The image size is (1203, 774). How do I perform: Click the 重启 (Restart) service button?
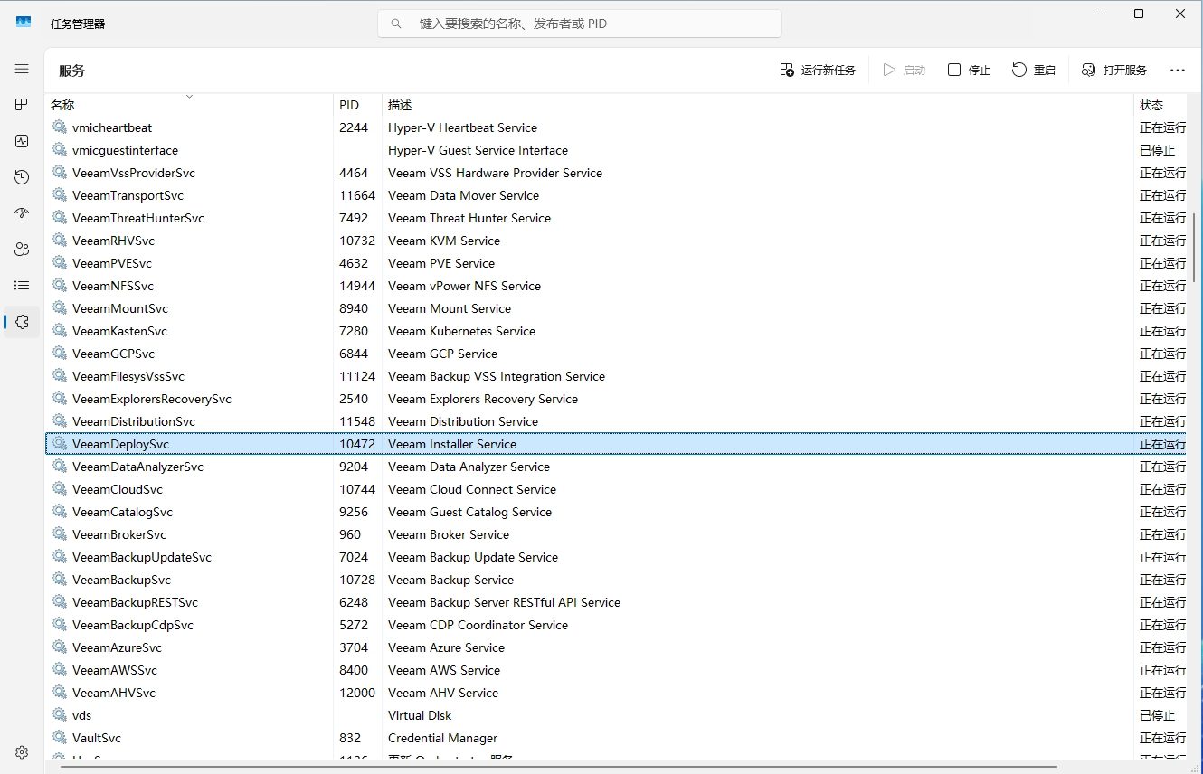[x=1034, y=70]
